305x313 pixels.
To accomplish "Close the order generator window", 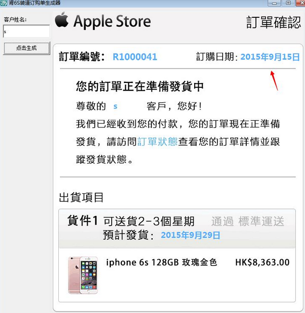I will pos(300,3).
